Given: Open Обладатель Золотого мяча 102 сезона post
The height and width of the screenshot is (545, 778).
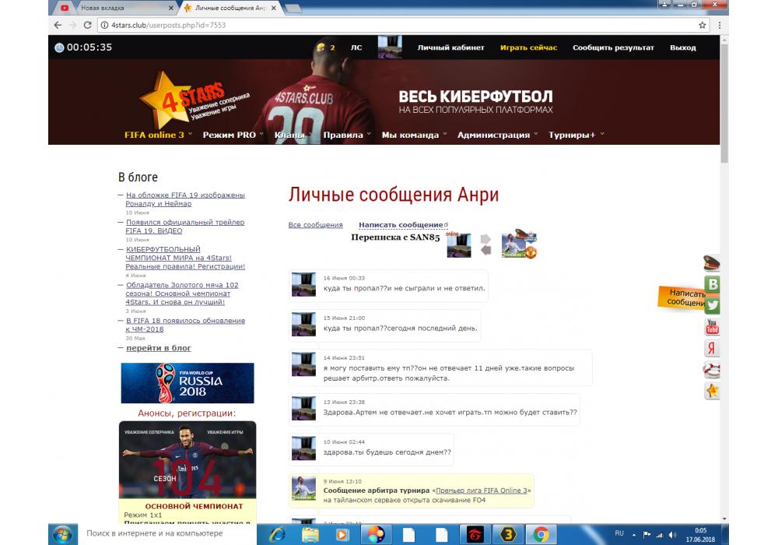Looking at the screenshot, I should [182, 294].
